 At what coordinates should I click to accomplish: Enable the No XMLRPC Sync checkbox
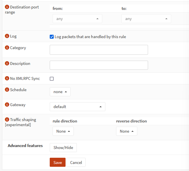52,79
